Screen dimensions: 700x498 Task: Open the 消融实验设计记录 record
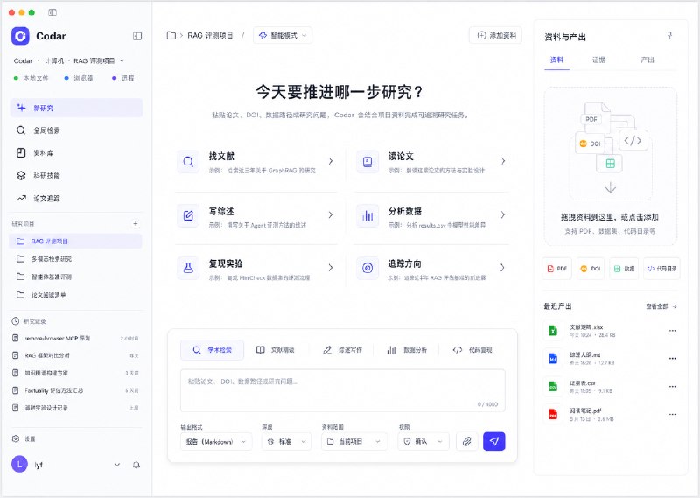76,408
